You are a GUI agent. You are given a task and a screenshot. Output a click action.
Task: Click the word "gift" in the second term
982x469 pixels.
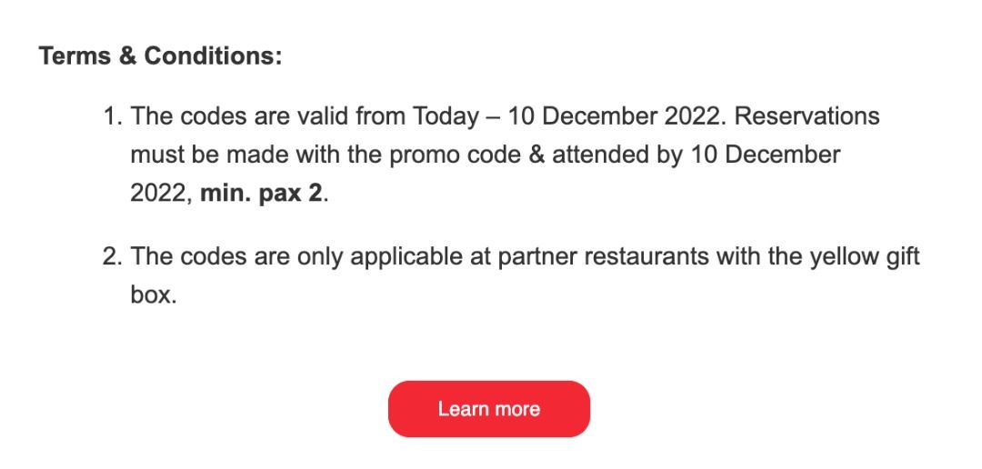898,257
